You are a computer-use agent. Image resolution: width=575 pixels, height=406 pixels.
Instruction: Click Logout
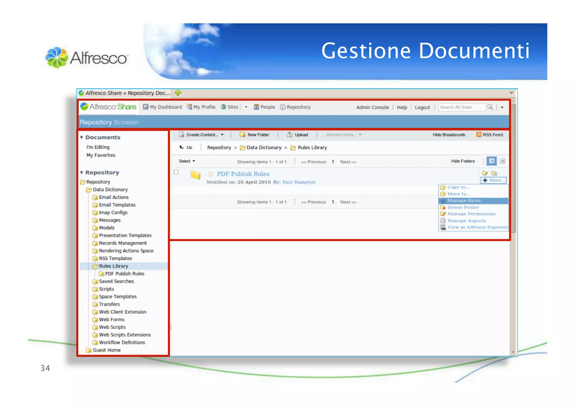pos(422,107)
